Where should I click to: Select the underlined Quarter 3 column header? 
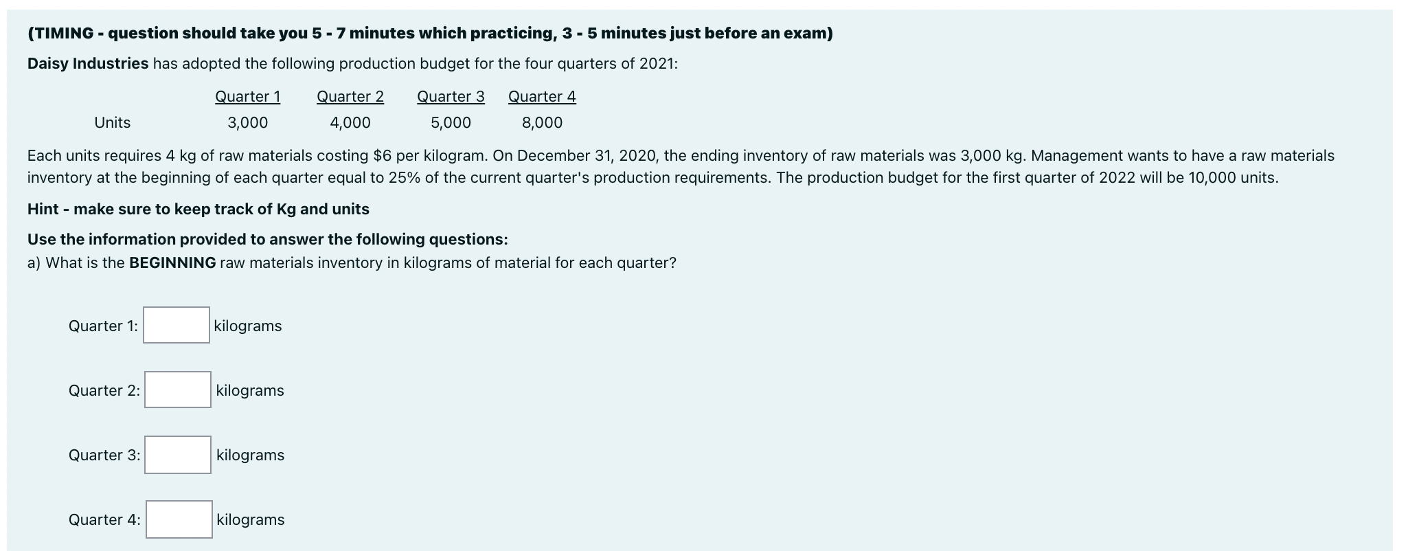click(x=451, y=96)
